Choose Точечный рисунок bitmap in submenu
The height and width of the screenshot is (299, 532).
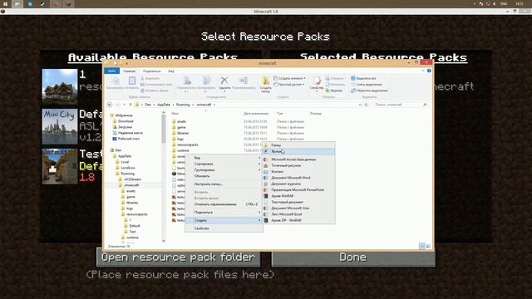click(299, 165)
